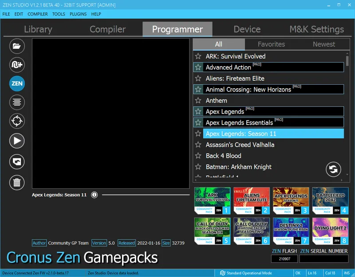The width and height of the screenshot is (355, 277).
Task: Click the ZEN serial number field
Action: tap(323, 259)
